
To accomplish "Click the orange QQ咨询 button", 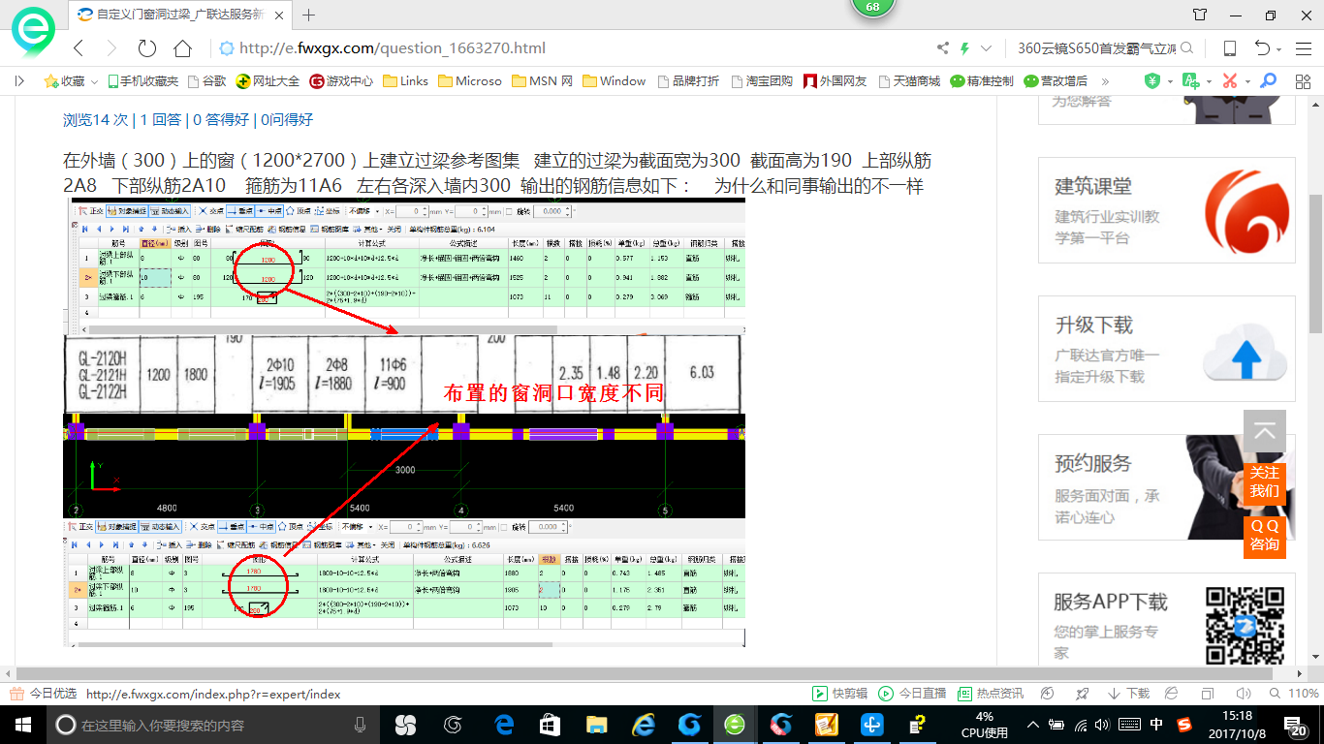I will [1265, 536].
